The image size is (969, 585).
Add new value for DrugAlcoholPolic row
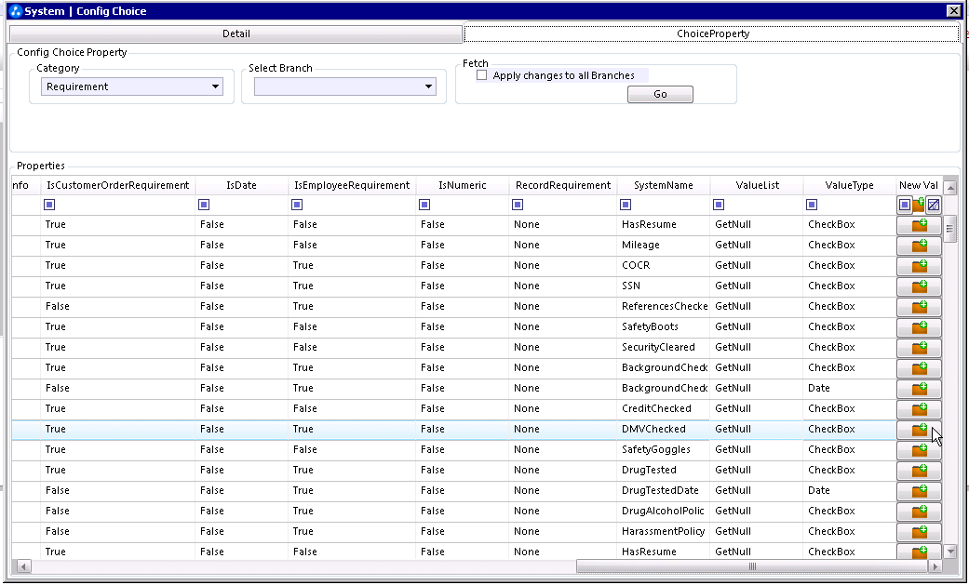click(x=919, y=511)
